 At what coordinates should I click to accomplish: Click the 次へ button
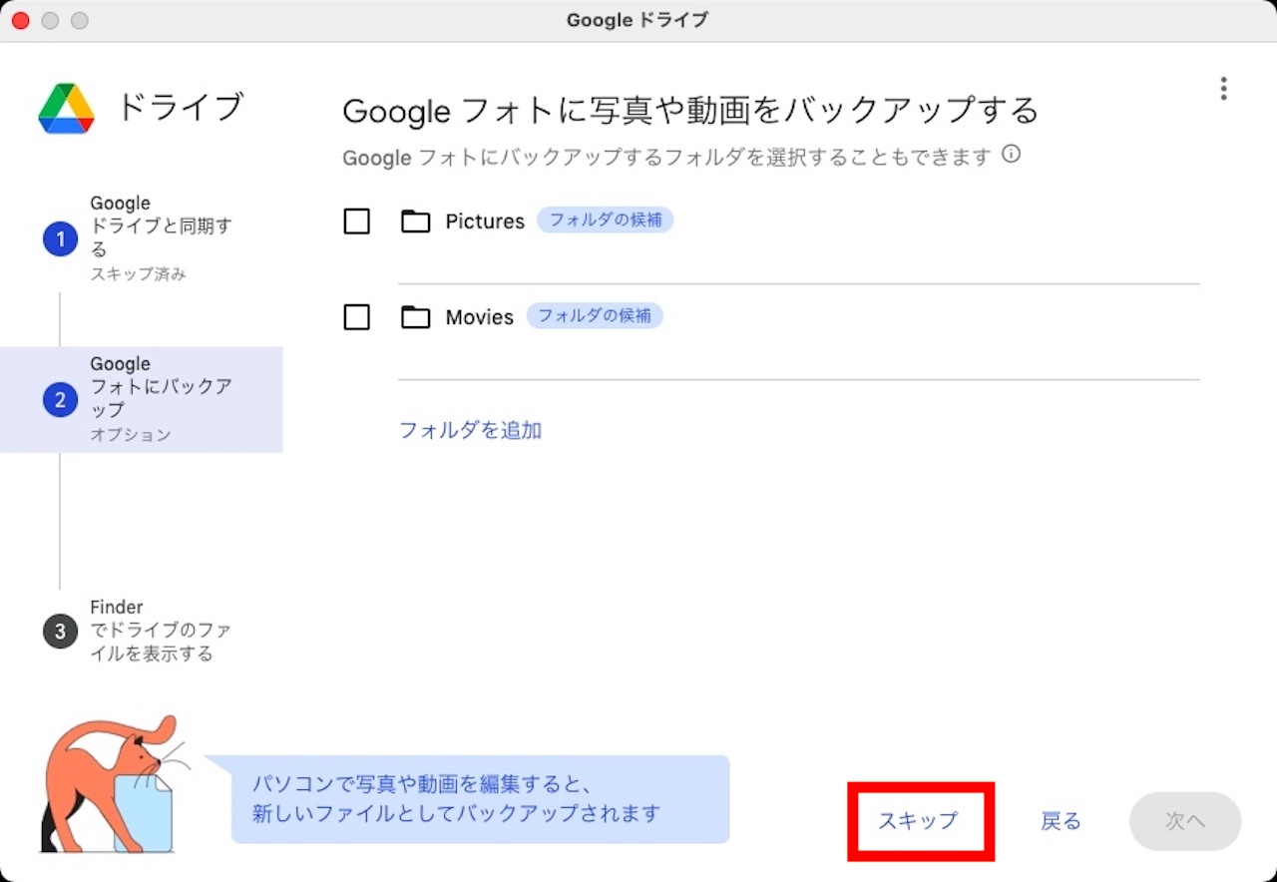tap(1185, 821)
